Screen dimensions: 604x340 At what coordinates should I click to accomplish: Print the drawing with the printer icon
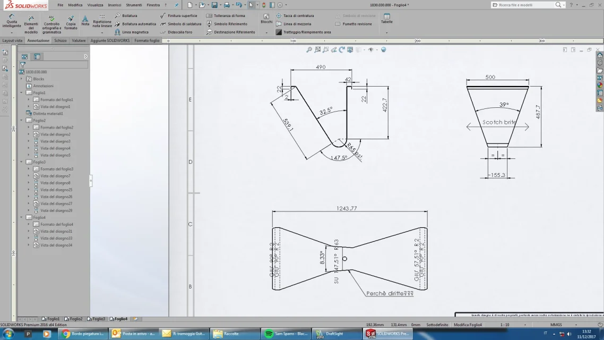227,5
